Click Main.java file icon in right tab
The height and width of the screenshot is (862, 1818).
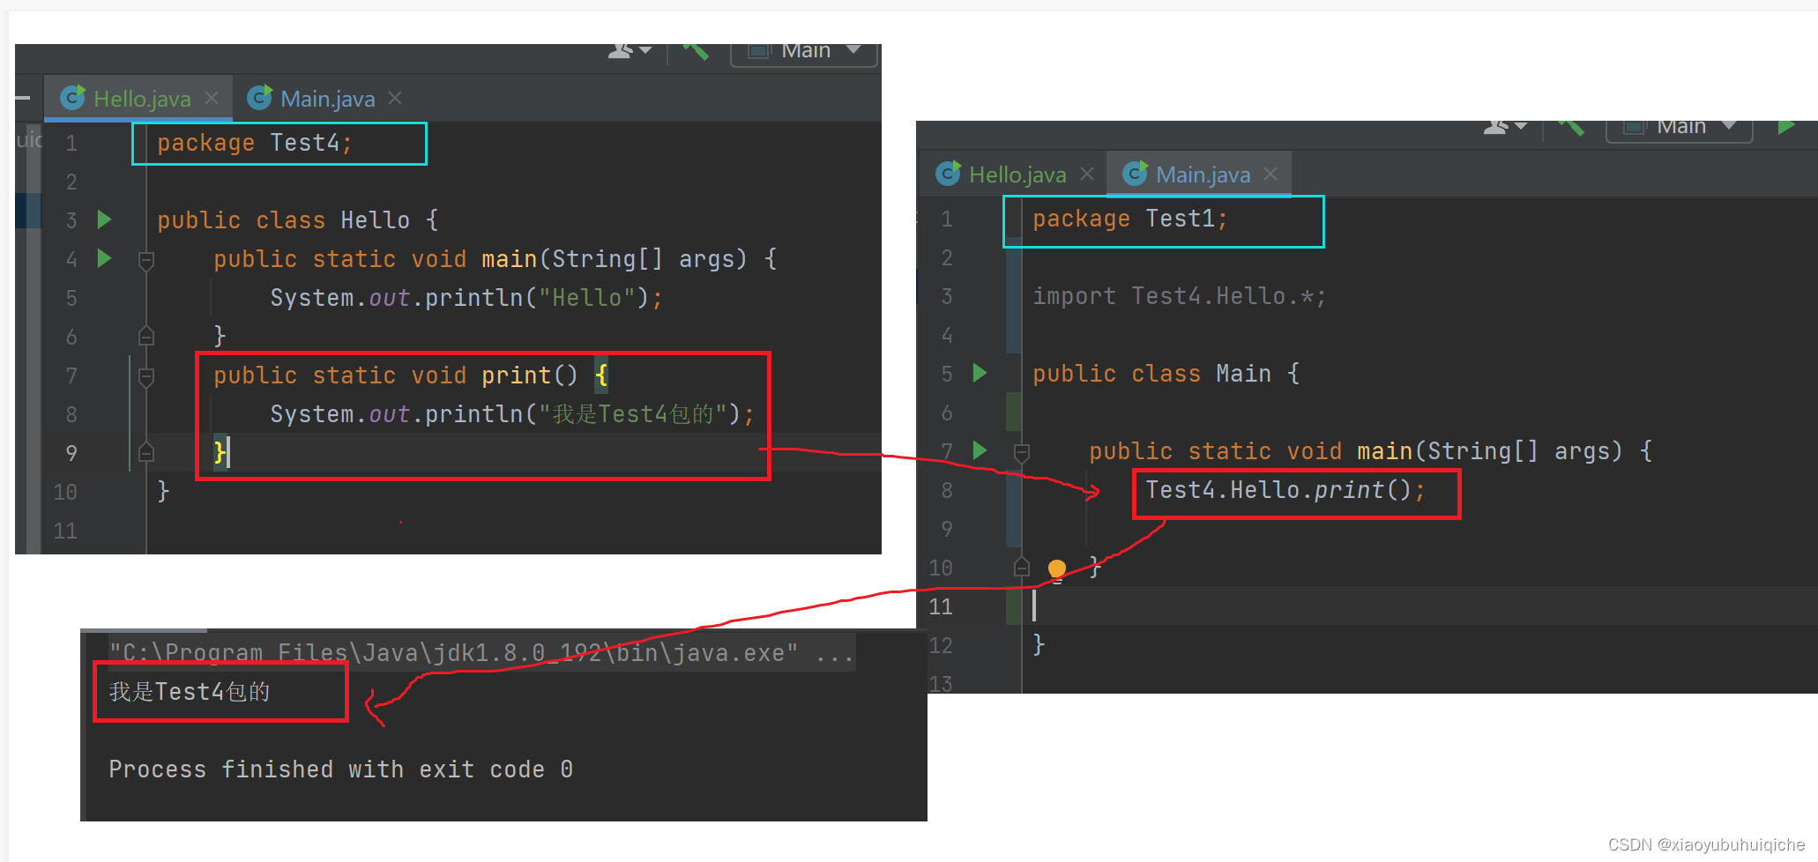(x=1136, y=174)
